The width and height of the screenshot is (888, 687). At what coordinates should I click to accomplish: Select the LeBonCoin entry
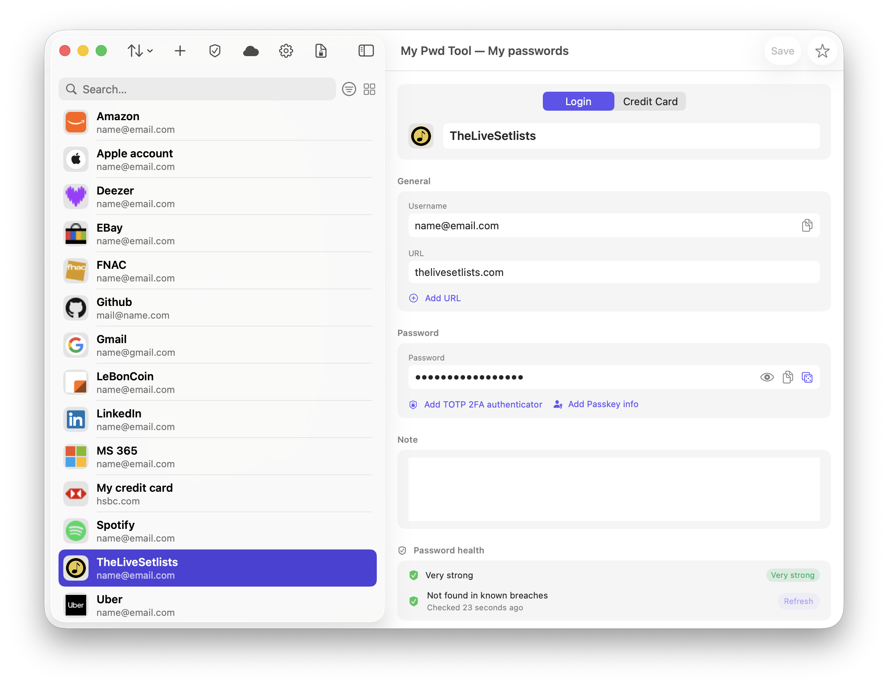tap(217, 382)
